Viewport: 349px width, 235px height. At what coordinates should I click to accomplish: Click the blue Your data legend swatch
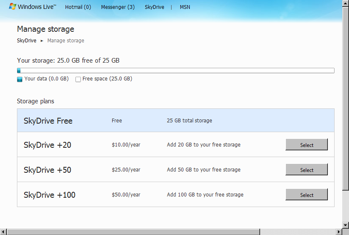pyautogui.click(x=19, y=79)
